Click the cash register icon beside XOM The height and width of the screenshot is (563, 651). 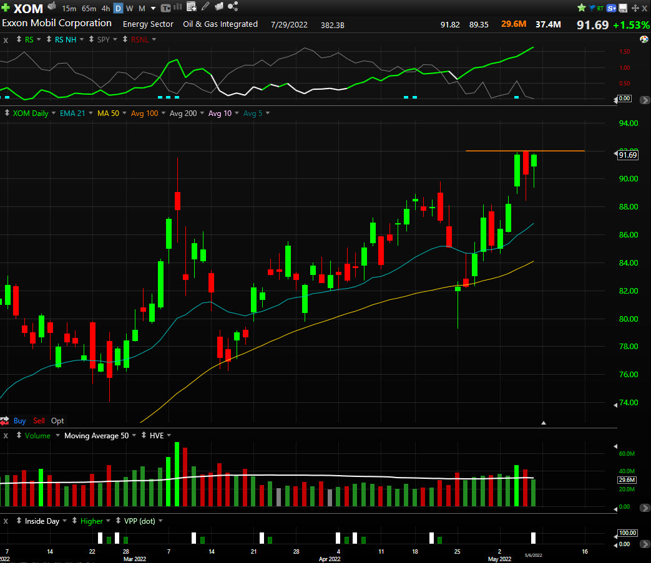click(x=52, y=6)
